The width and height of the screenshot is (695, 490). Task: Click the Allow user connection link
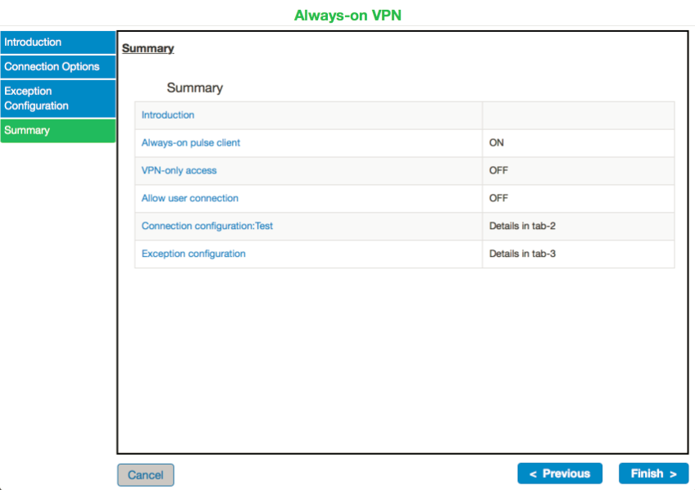point(190,199)
